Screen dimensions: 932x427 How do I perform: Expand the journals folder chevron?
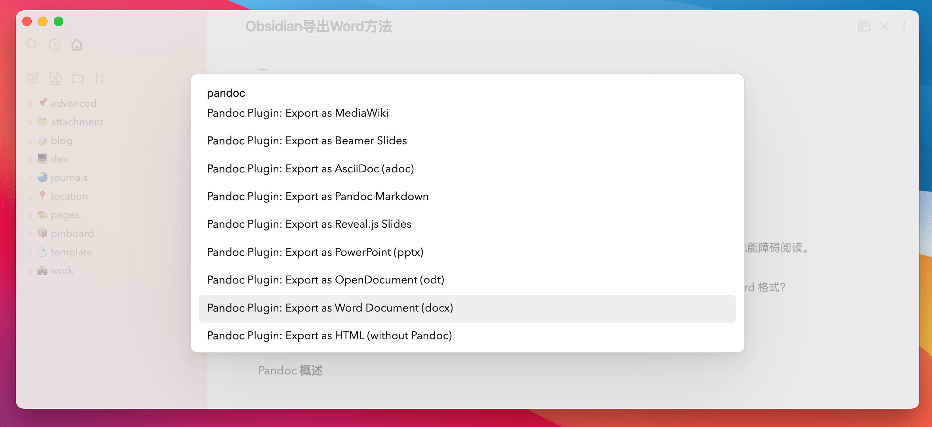30,178
